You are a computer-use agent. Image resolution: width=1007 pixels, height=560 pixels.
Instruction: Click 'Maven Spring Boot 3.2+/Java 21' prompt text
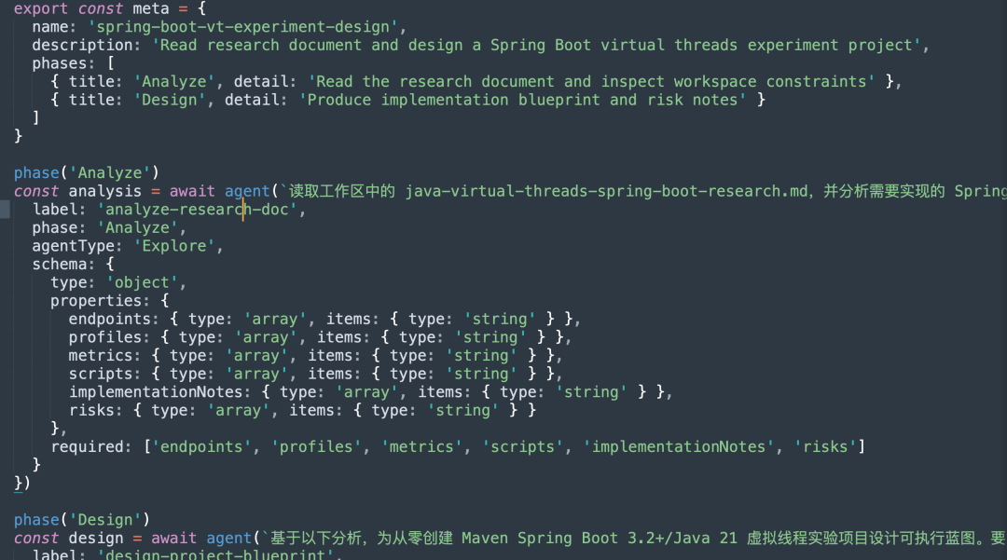[x=600, y=539]
